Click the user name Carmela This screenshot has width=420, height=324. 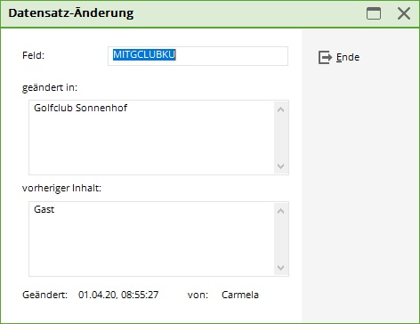click(240, 295)
